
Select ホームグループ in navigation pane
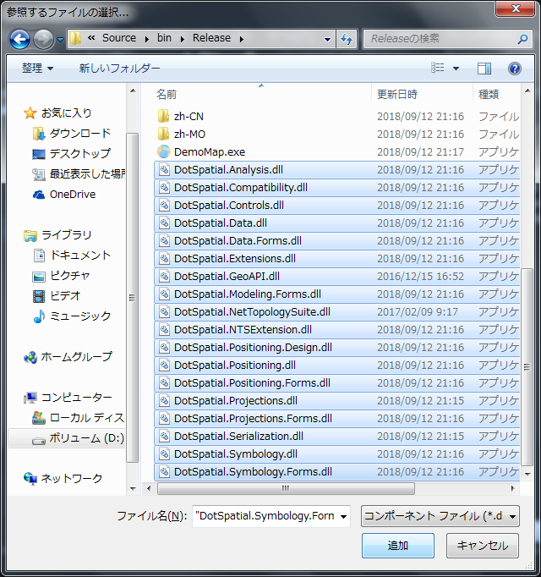68,356
